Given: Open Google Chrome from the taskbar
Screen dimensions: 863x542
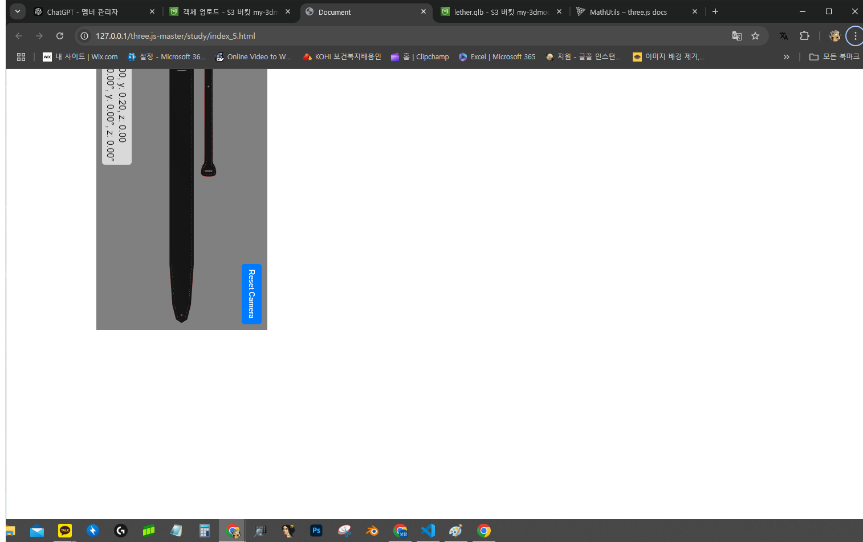Looking at the screenshot, I should (484, 531).
